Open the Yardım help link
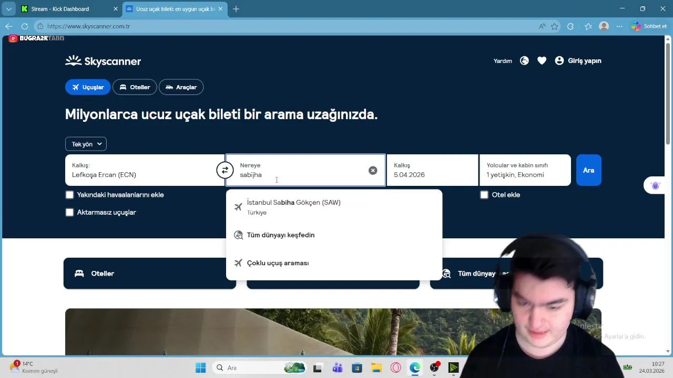 503,61
